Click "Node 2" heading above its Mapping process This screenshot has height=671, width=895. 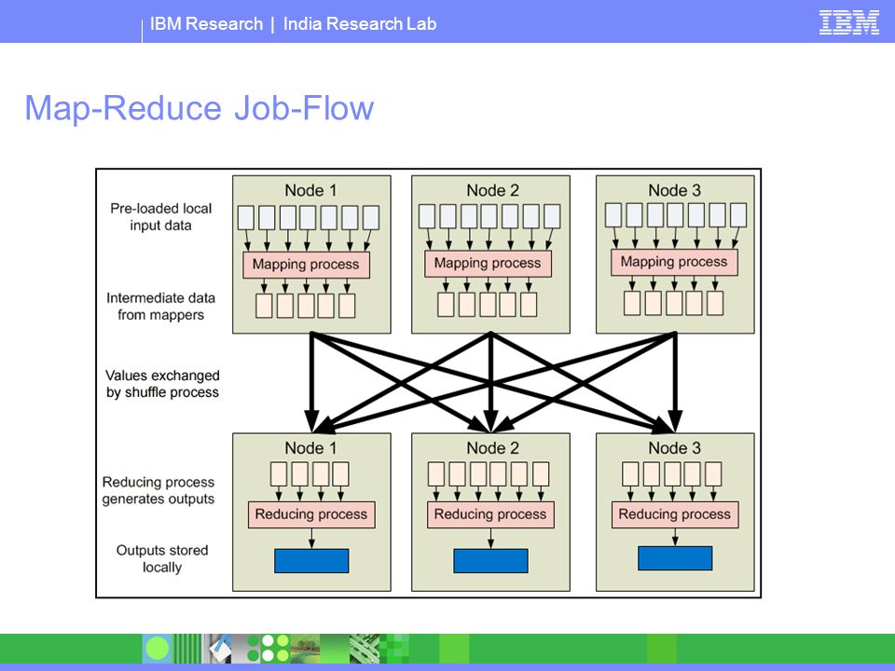pyautogui.click(x=492, y=190)
